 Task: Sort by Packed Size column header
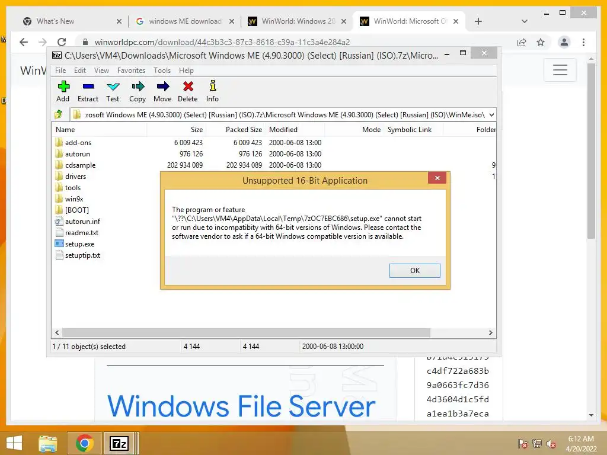pos(236,130)
